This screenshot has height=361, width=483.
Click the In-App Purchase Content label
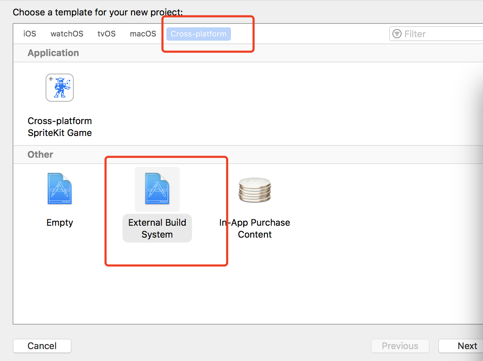click(x=255, y=228)
